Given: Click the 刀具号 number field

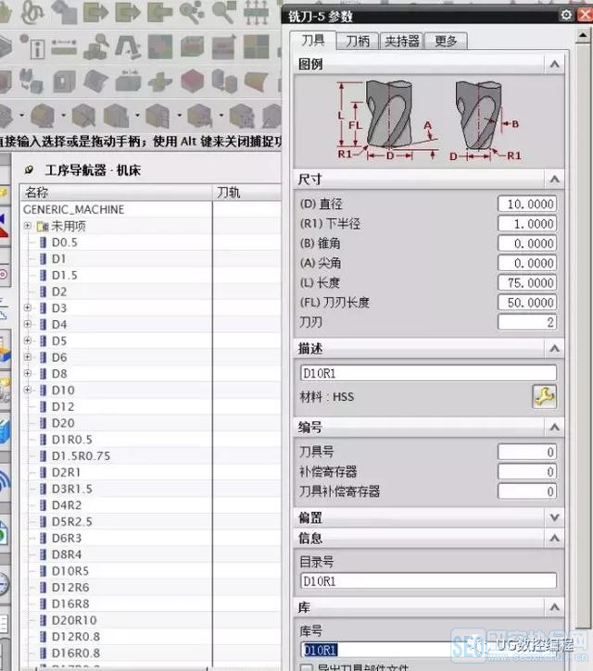Looking at the screenshot, I should click(527, 452).
